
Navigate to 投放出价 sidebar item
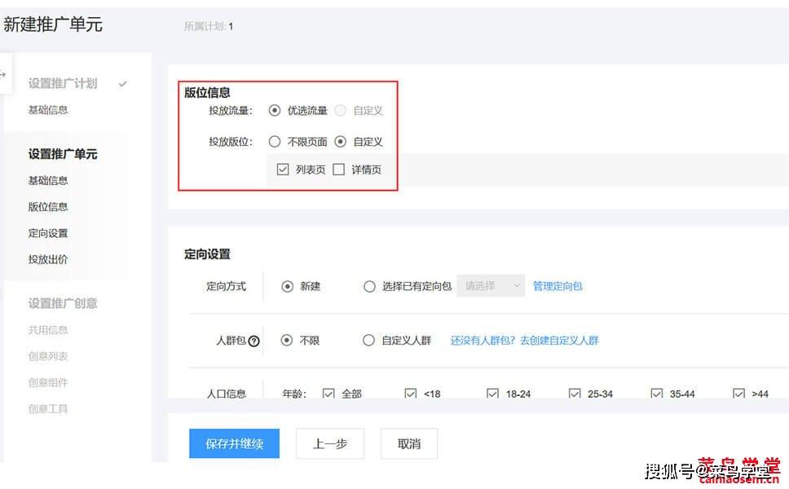pos(48,260)
